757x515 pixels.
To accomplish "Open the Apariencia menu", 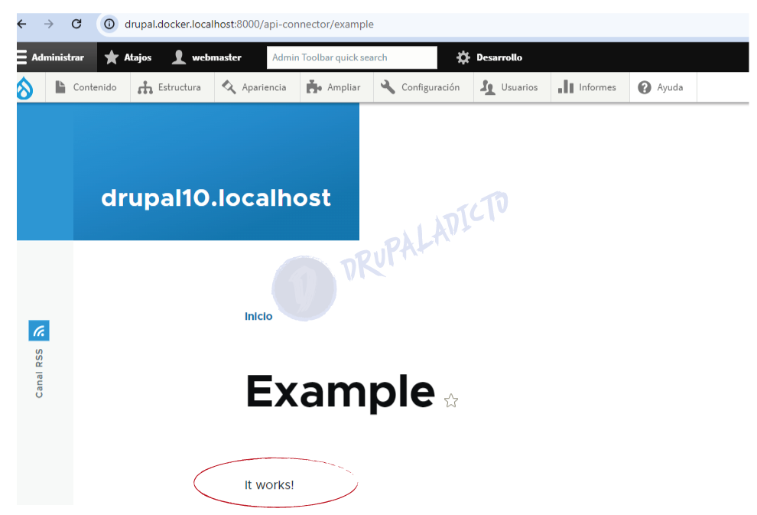I will point(255,87).
